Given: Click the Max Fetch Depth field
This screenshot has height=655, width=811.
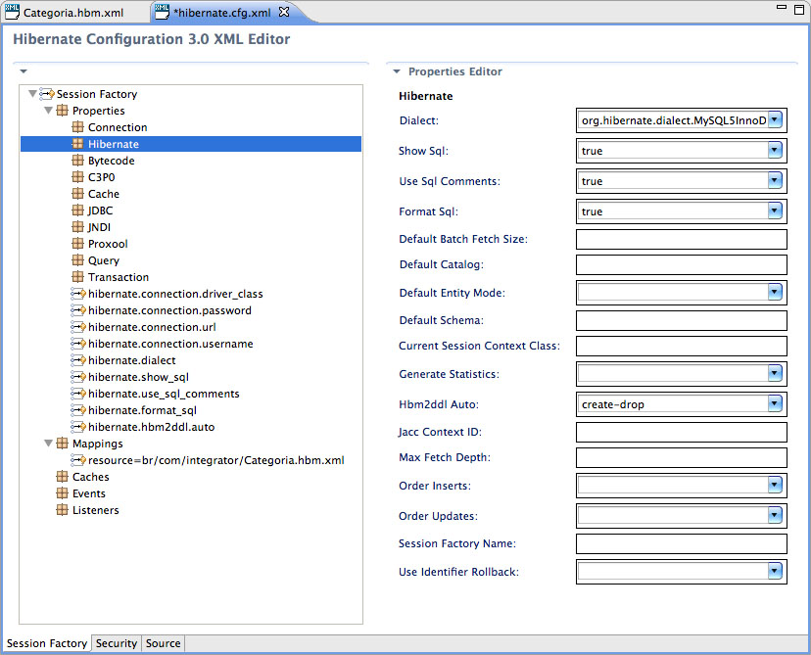Looking at the screenshot, I should coord(681,457).
